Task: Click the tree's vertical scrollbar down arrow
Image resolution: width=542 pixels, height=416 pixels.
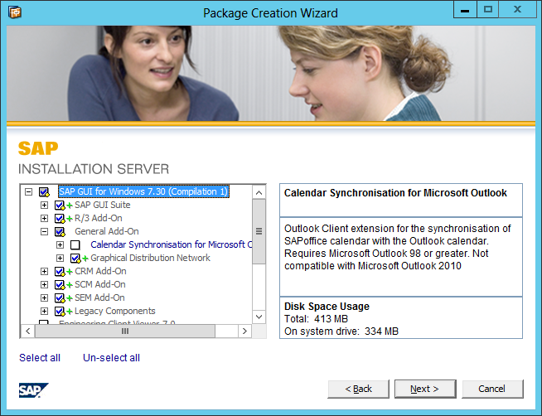Action: click(259, 317)
